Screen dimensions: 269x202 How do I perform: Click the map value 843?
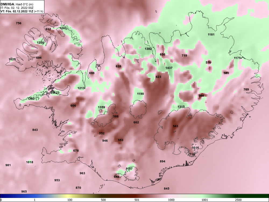point(35,130)
